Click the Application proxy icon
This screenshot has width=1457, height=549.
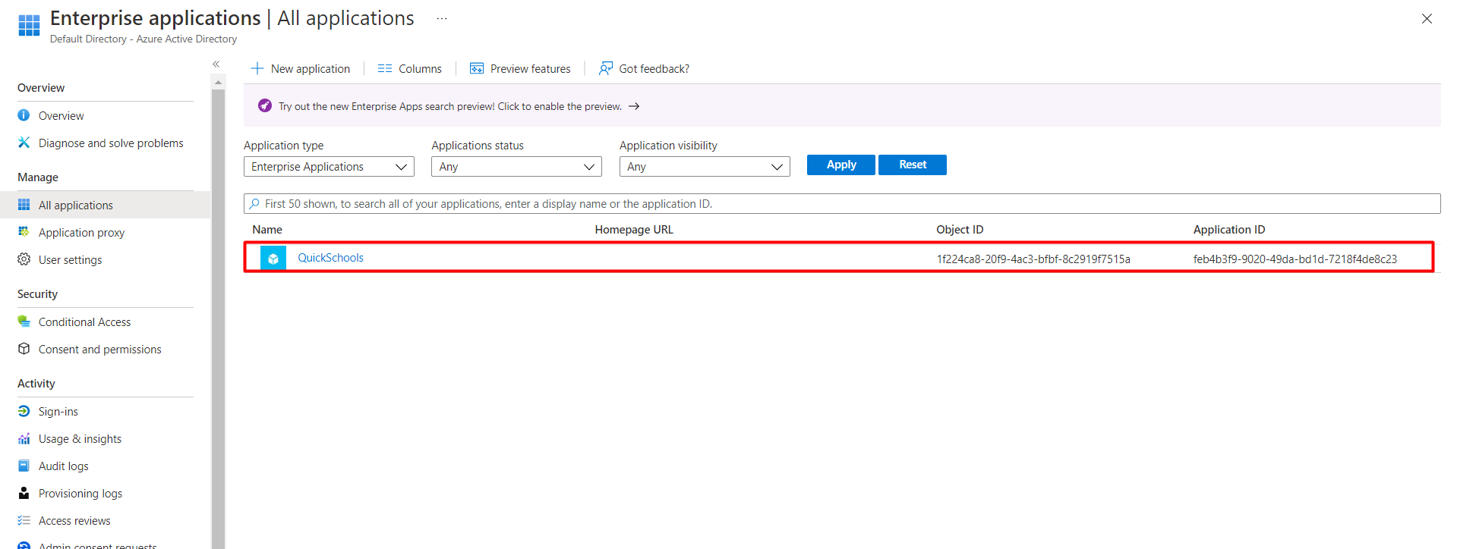(x=24, y=232)
